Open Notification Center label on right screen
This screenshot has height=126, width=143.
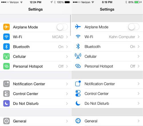[x=100, y=84]
